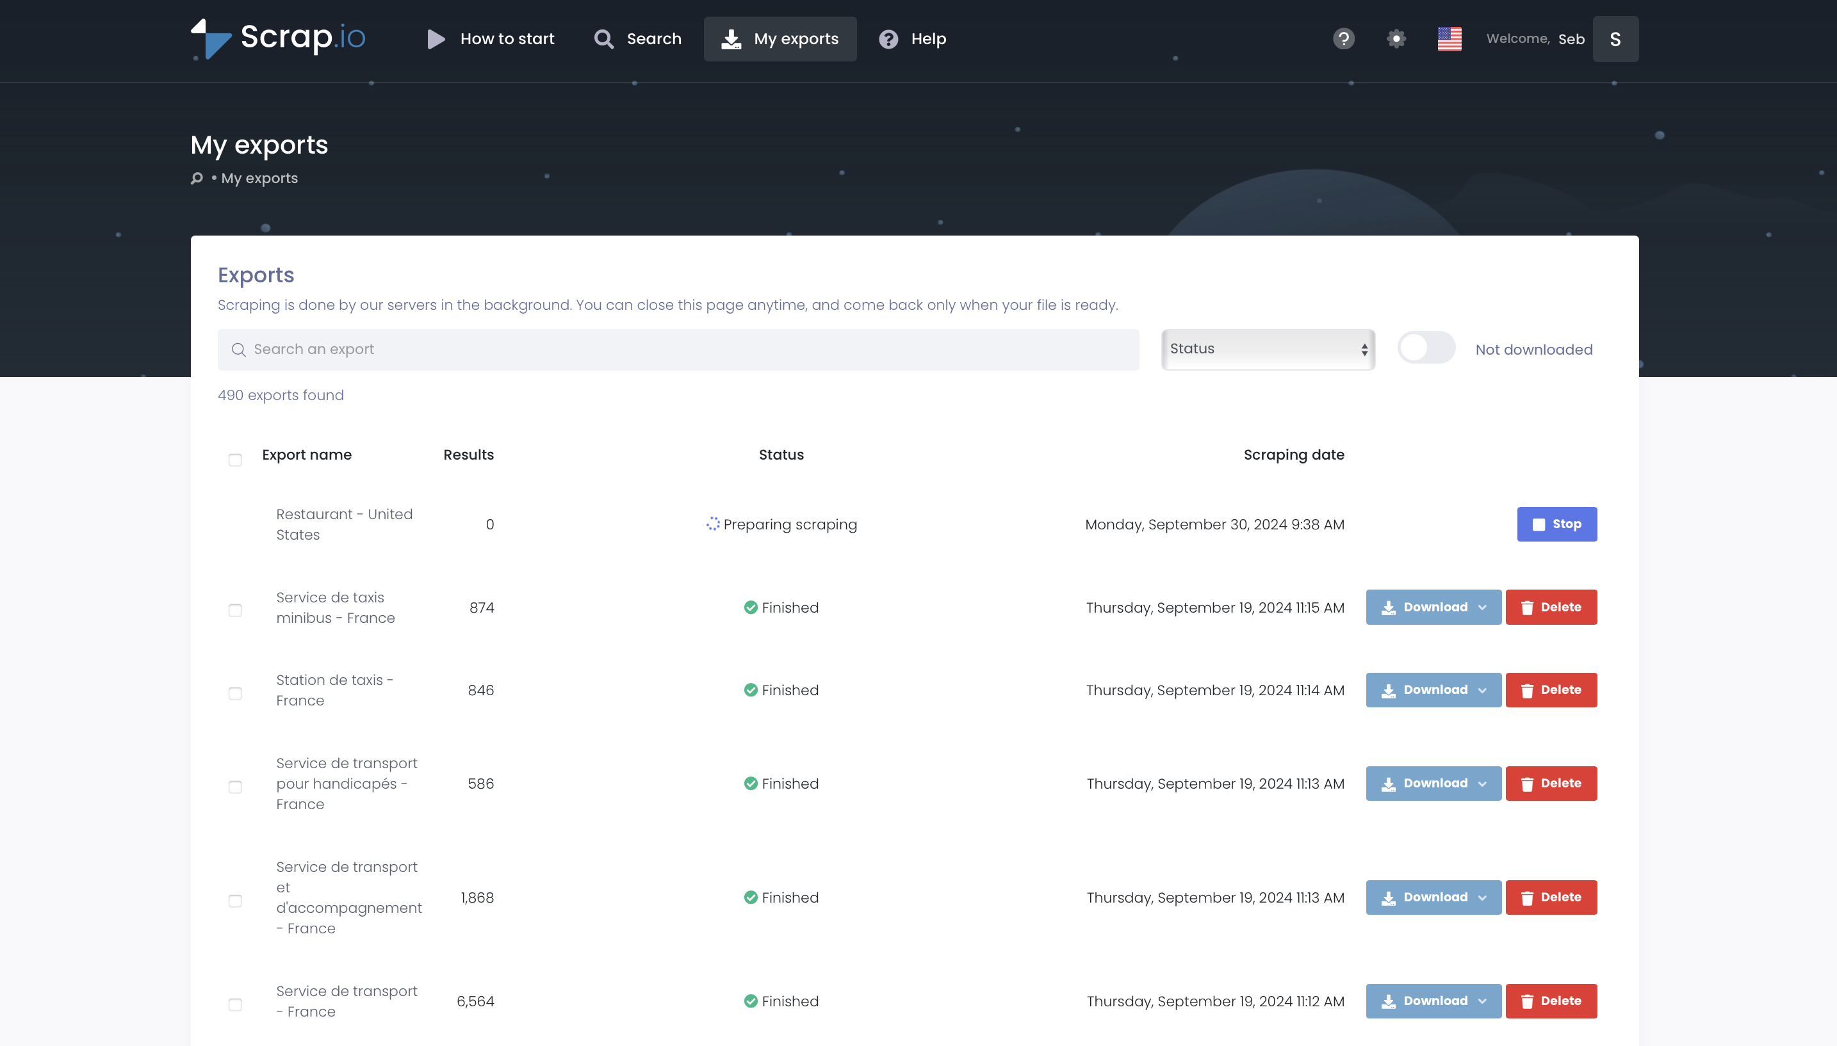Open the Status filter dropdown
This screenshot has width=1837, height=1046.
click(1268, 349)
